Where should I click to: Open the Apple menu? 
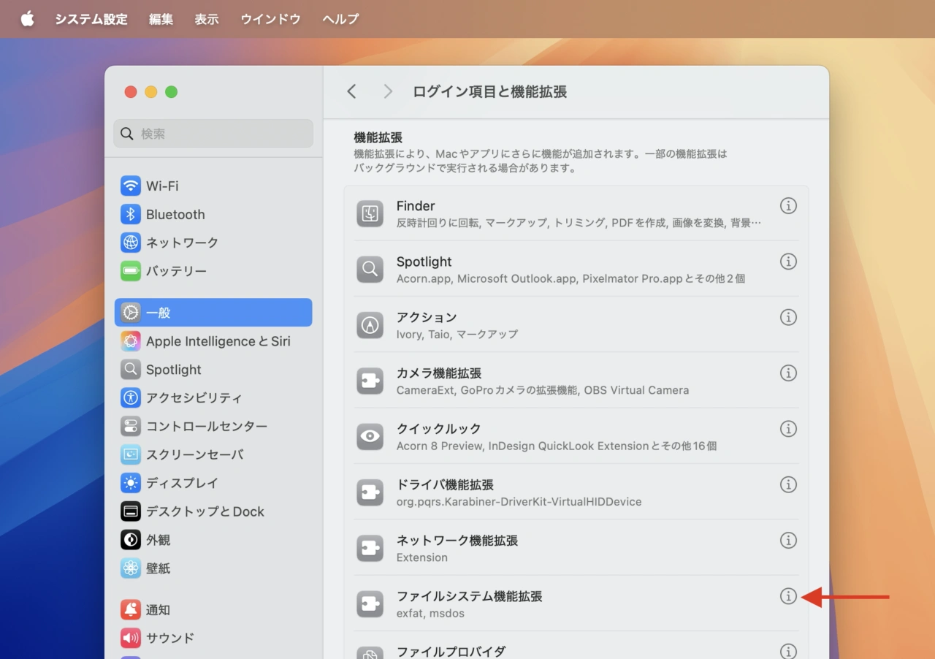pyautogui.click(x=27, y=19)
